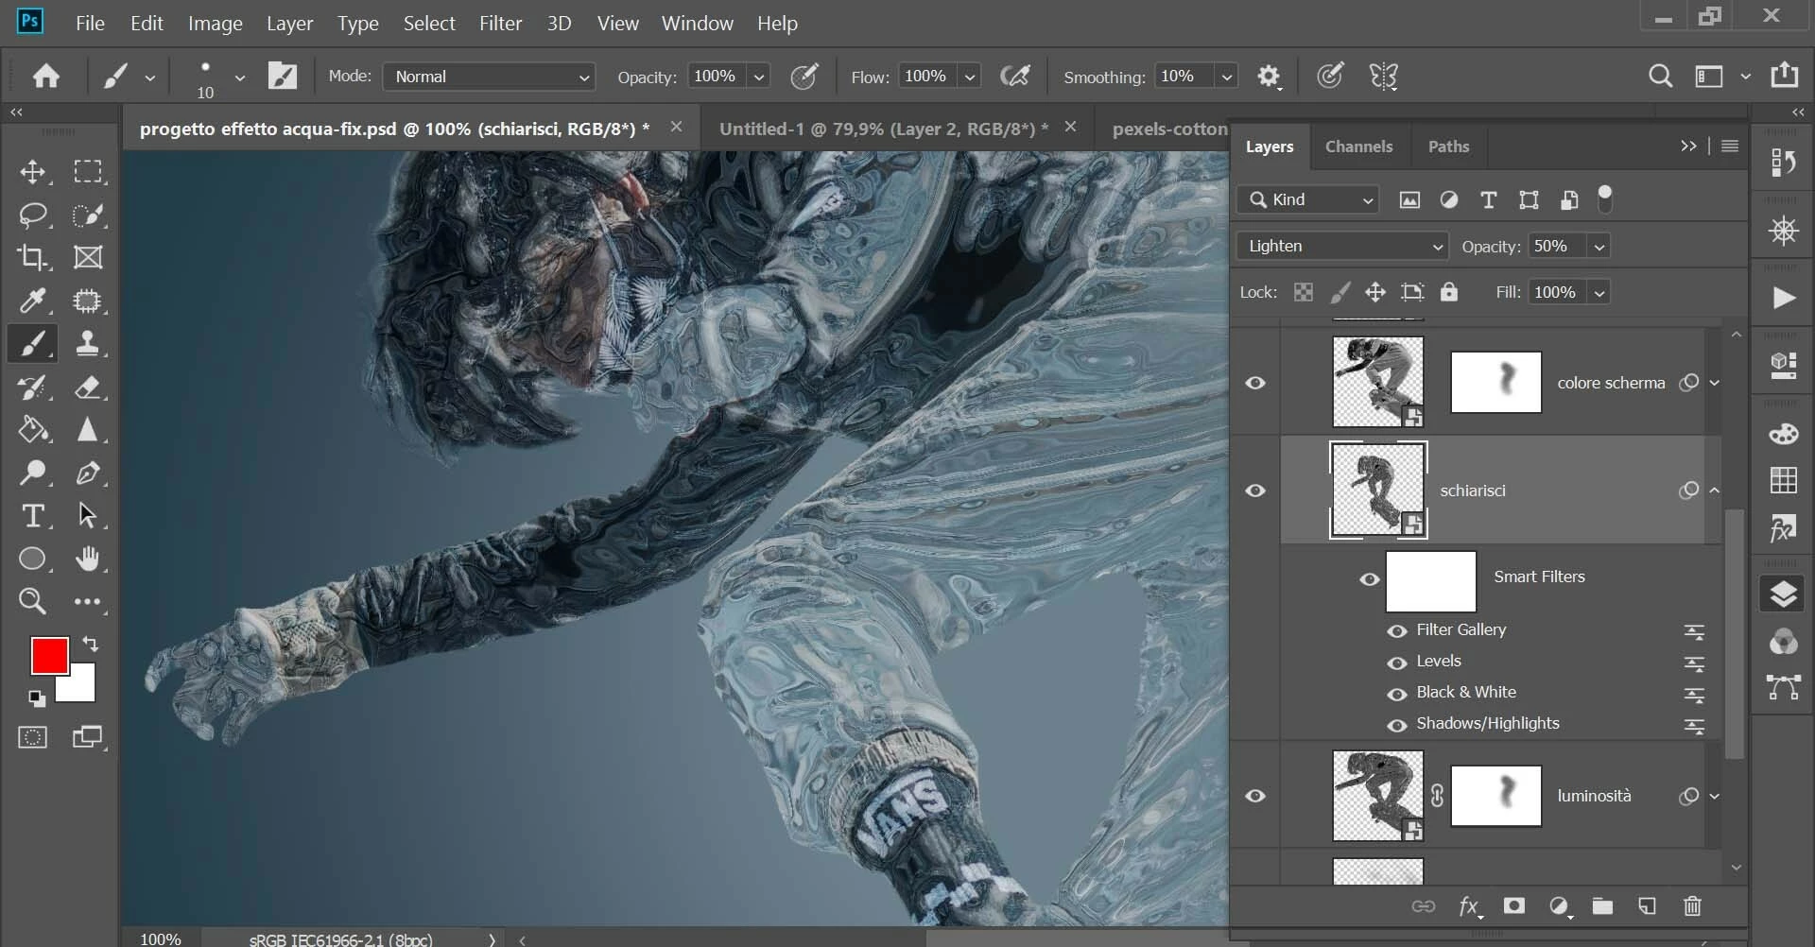Image resolution: width=1815 pixels, height=947 pixels.
Task: Select the Crop tool
Action: (32, 257)
